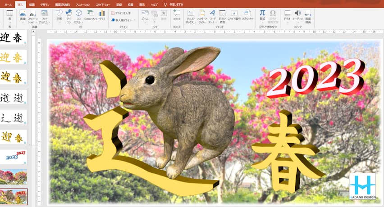Click the Action (動作) star icon

[x=164, y=13]
